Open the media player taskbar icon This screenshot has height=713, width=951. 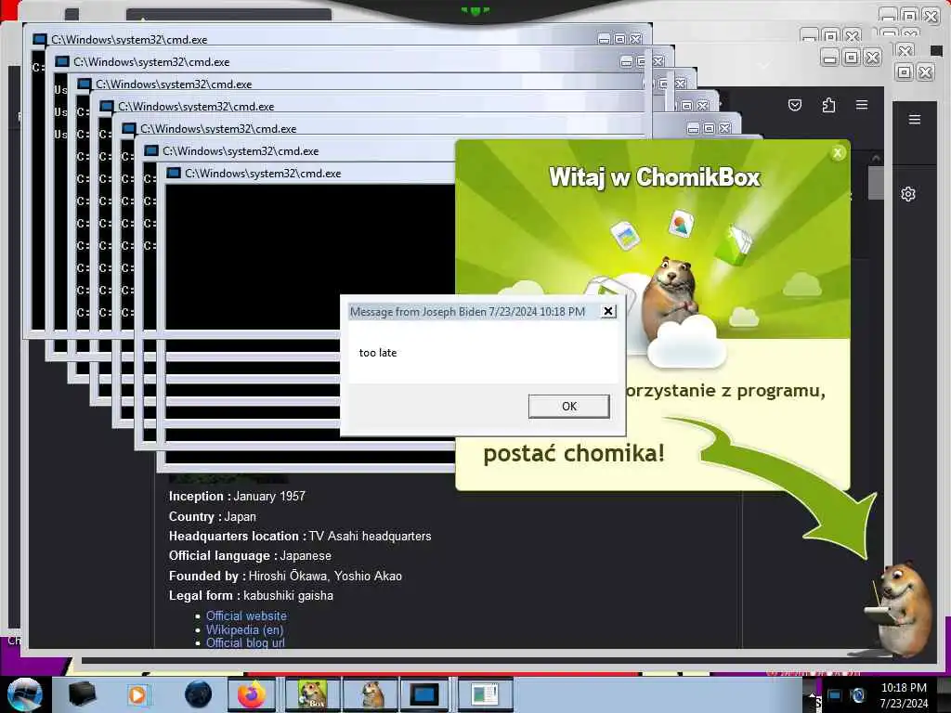click(137, 694)
